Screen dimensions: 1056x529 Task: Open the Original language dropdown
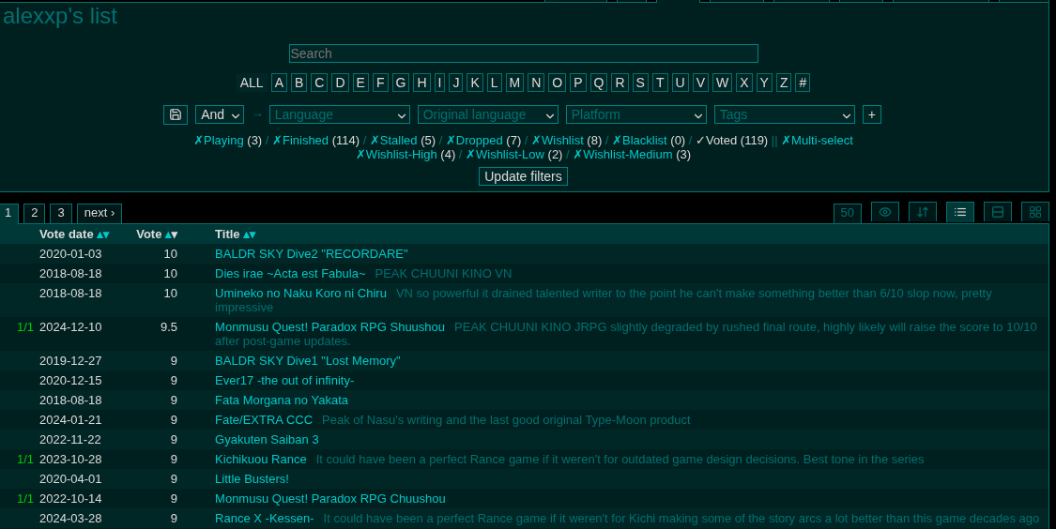[487, 114]
